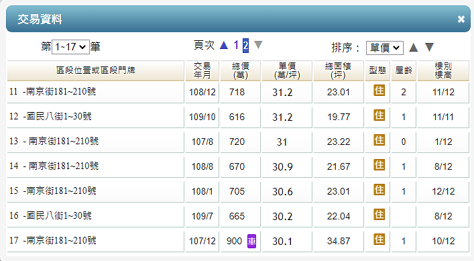The width and height of the screenshot is (474, 261).
Task: Close the 交易資料 dialog
Action: pos(461,19)
